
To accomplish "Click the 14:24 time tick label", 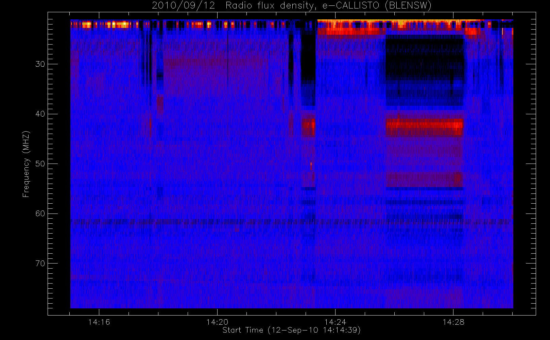I will (x=335, y=322).
